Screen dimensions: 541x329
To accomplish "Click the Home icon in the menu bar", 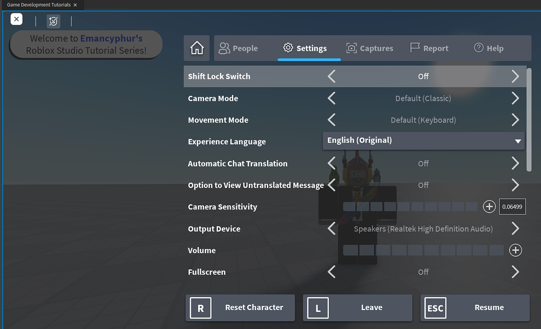I will [x=196, y=48].
